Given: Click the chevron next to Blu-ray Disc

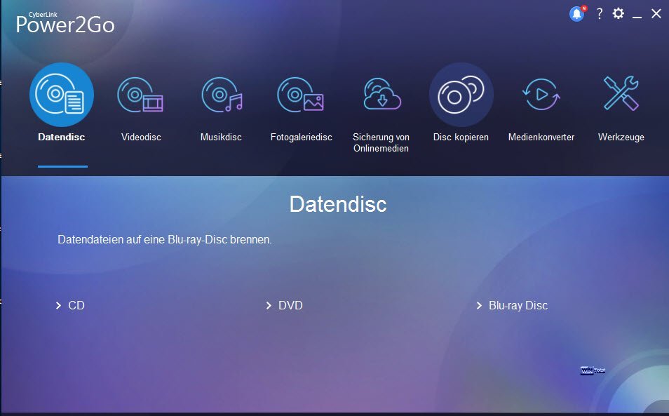Looking at the screenshot, I should (479, 305).
